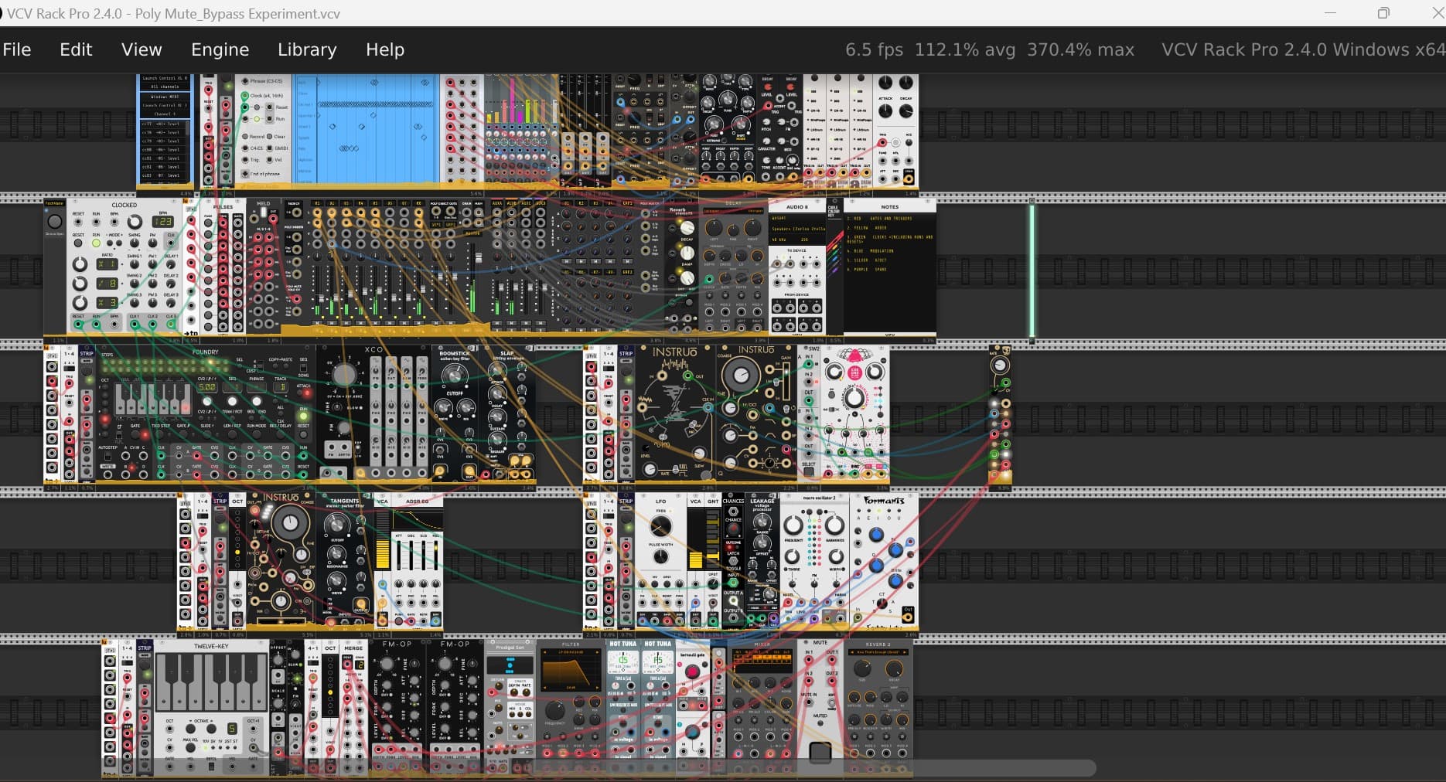Click the RESET button on Clocked
The image size is (1446, 782).
[78, 243]
